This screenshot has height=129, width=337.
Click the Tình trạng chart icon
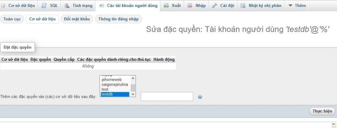(x=67, y=6)
